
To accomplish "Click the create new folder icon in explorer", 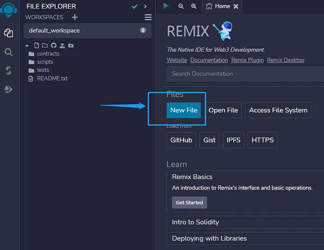I will [x=45, y=45].
